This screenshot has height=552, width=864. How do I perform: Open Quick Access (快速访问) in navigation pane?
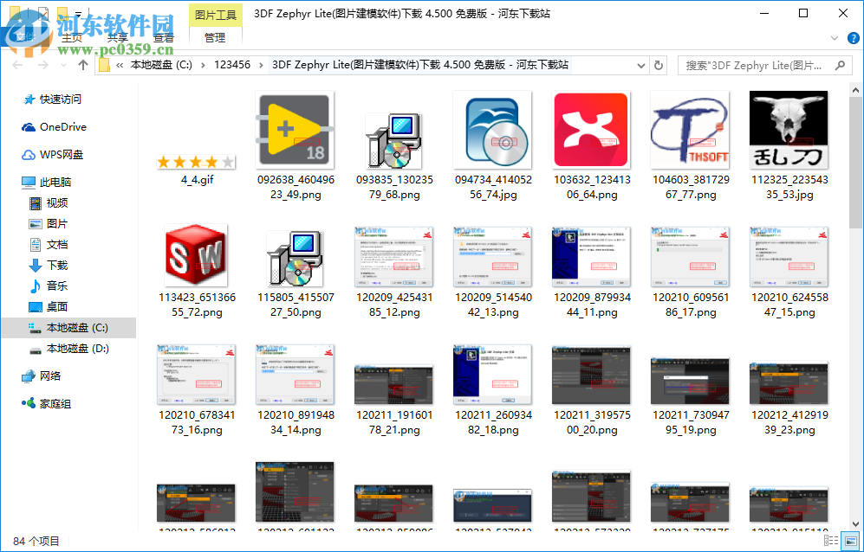point(53,99)
